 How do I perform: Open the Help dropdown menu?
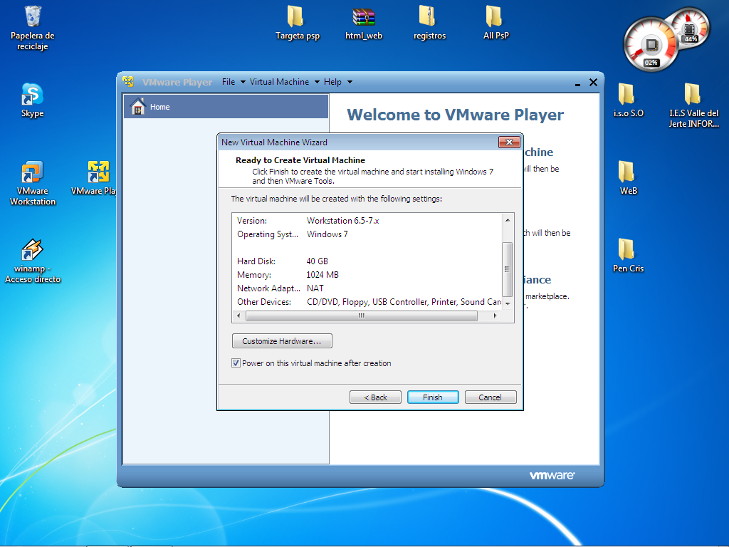337,82
